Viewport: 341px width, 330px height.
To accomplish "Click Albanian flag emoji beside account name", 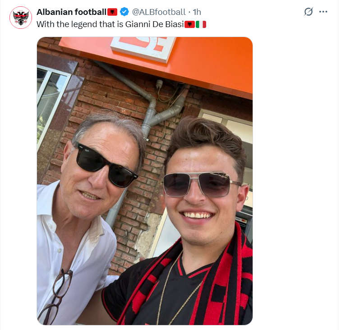I will click(113, 12).
